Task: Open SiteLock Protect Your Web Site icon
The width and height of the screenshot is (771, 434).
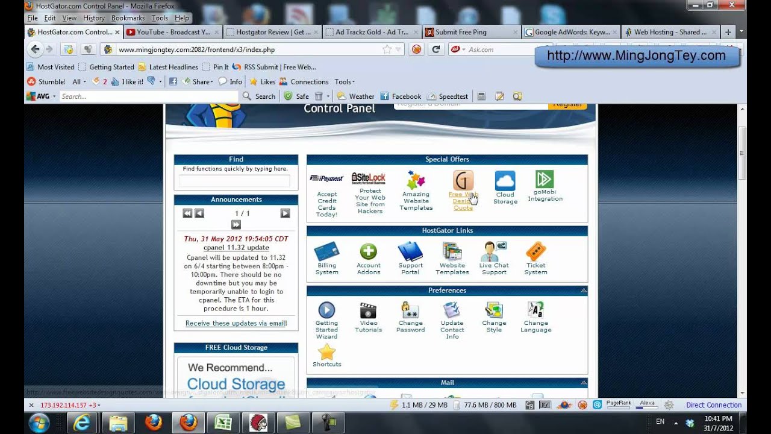Action: click(369, 179)
